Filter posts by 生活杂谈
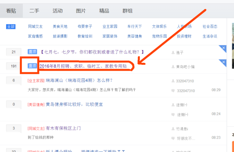This screenshot has height=152, width=234. click(210, 36)
